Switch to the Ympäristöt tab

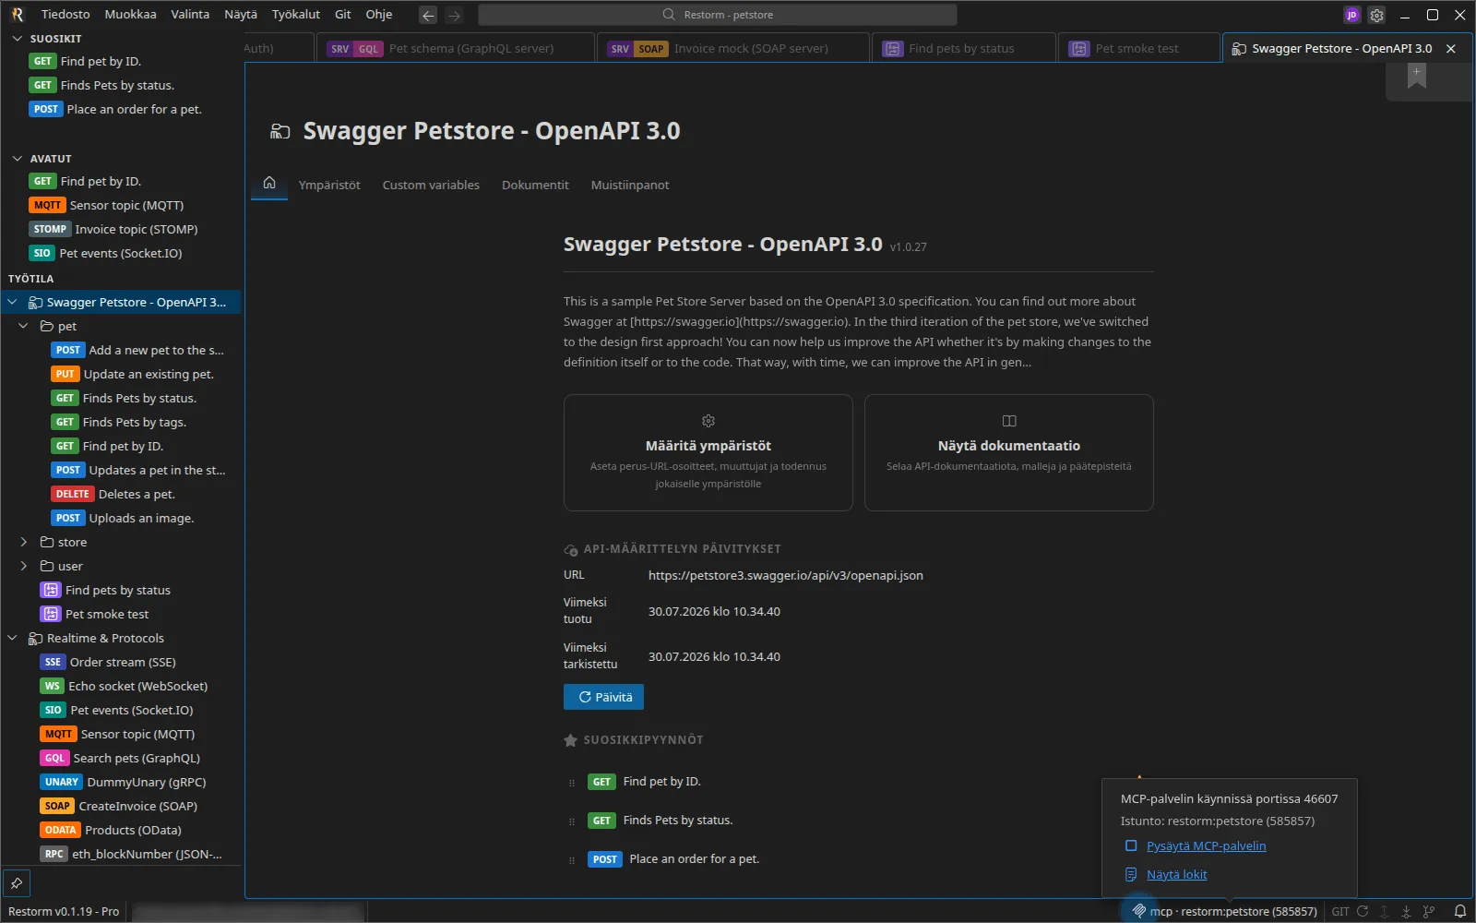point(329,185)
